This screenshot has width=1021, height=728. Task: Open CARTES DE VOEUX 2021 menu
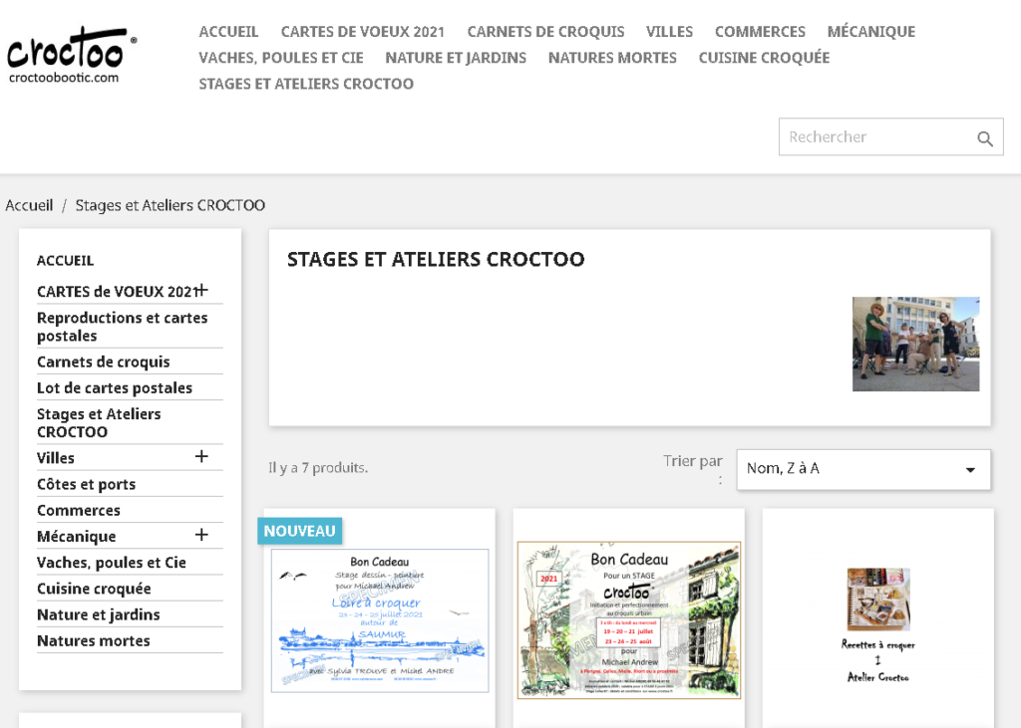point(363,31)
